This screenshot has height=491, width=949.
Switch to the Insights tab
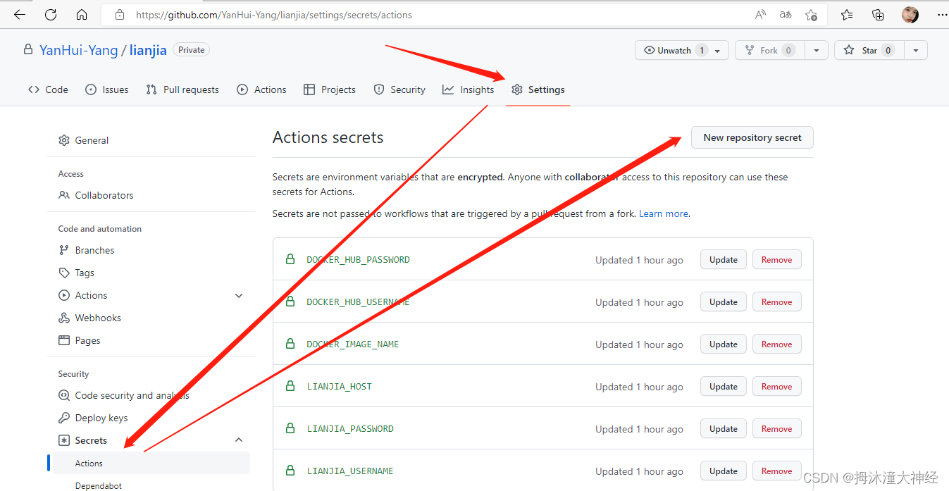[468, 89]
